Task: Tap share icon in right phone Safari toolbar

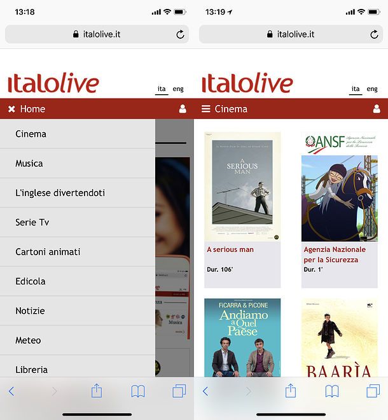Action: tap(291, 391)
